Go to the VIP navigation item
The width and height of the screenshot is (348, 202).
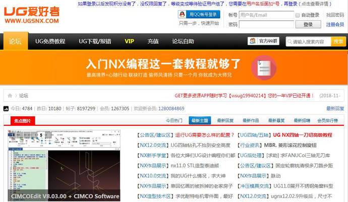pyautogui.click(x=129, y=41)
